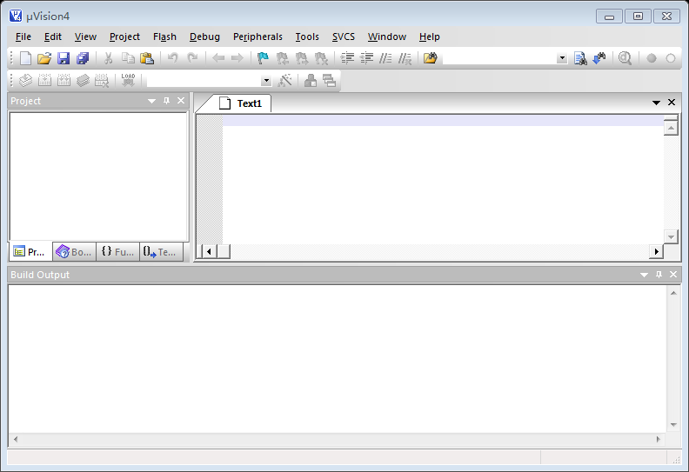This screenshot has height=472, width=689.
Task: Click the Batch build icon
Action: click(83, 80)
